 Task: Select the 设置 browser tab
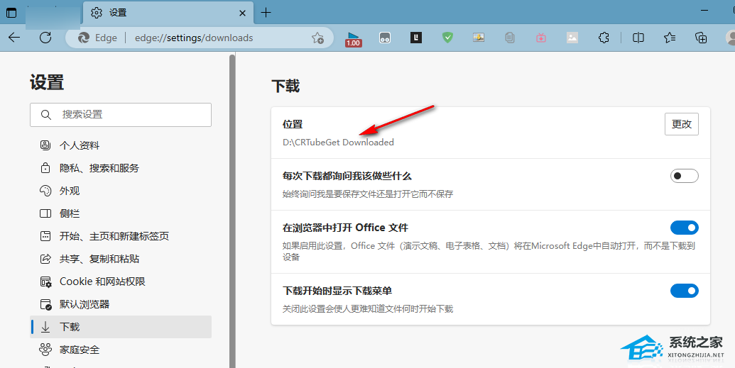(x=168, y=13)
